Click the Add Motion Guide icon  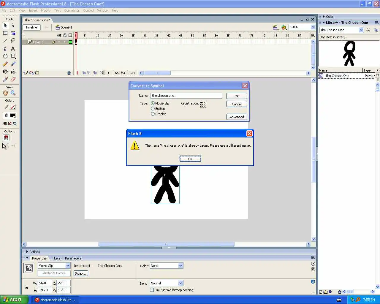(31, 73)
